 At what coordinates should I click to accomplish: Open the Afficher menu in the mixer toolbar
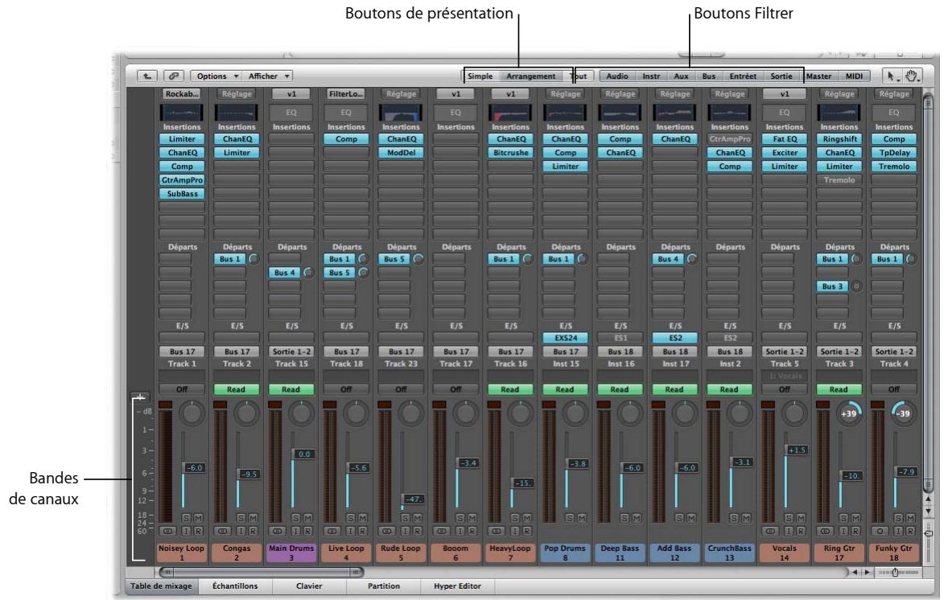point(269,76)
